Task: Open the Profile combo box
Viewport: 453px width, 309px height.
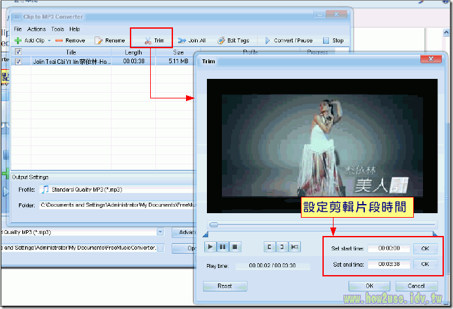Action: (x=117, y=190)
